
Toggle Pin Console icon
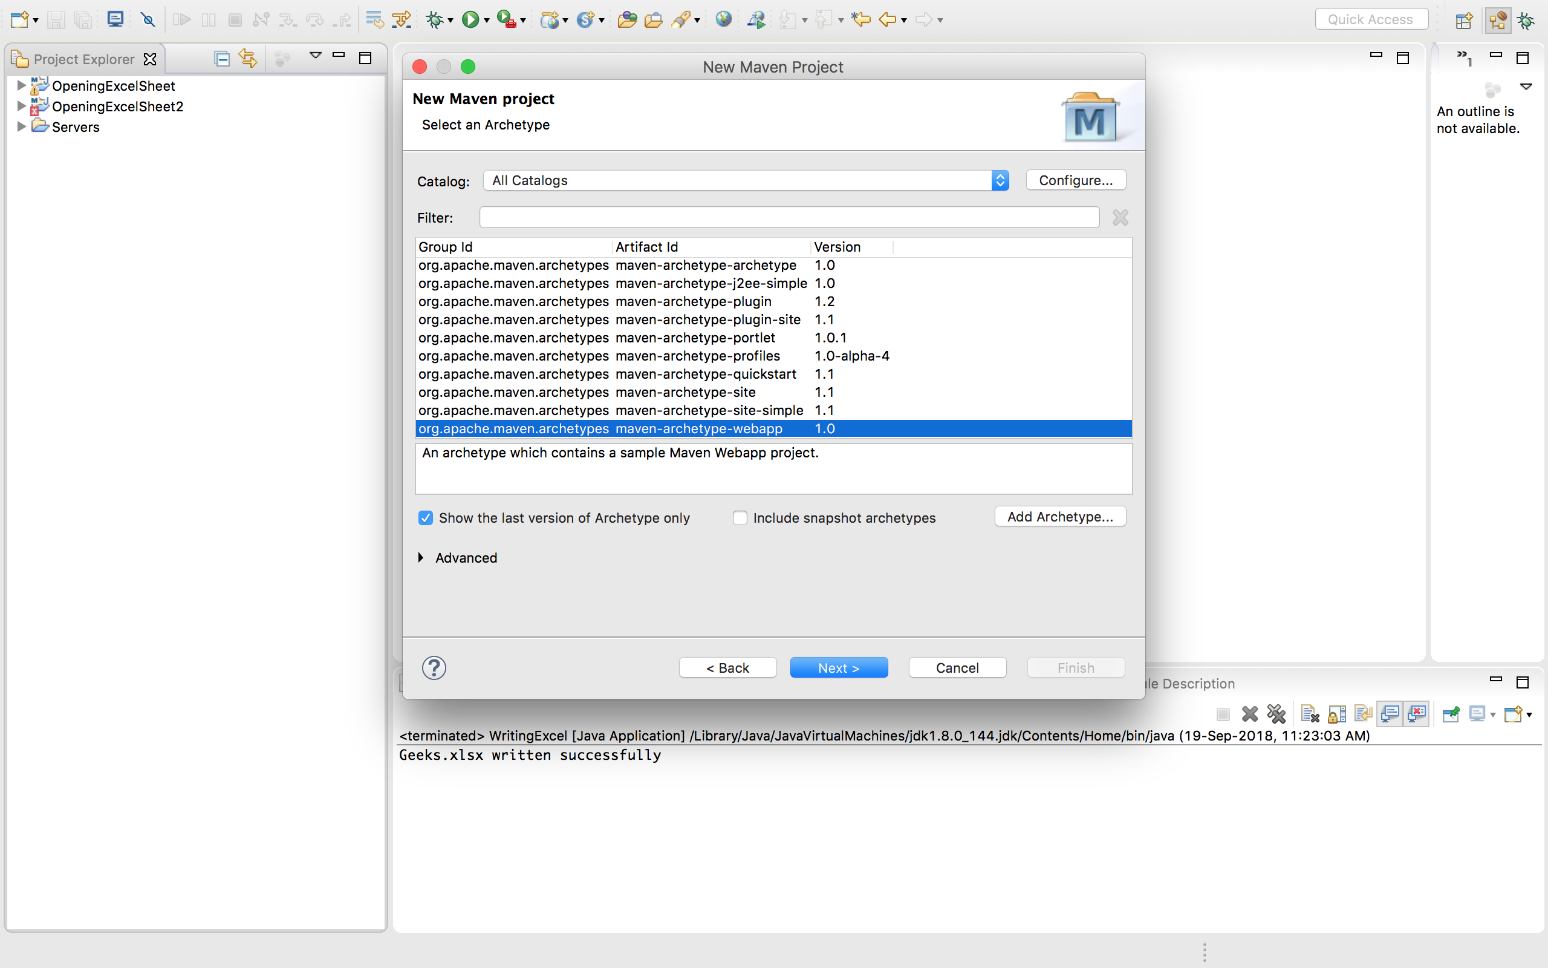pyautogui.click(x=1451, y=713)
